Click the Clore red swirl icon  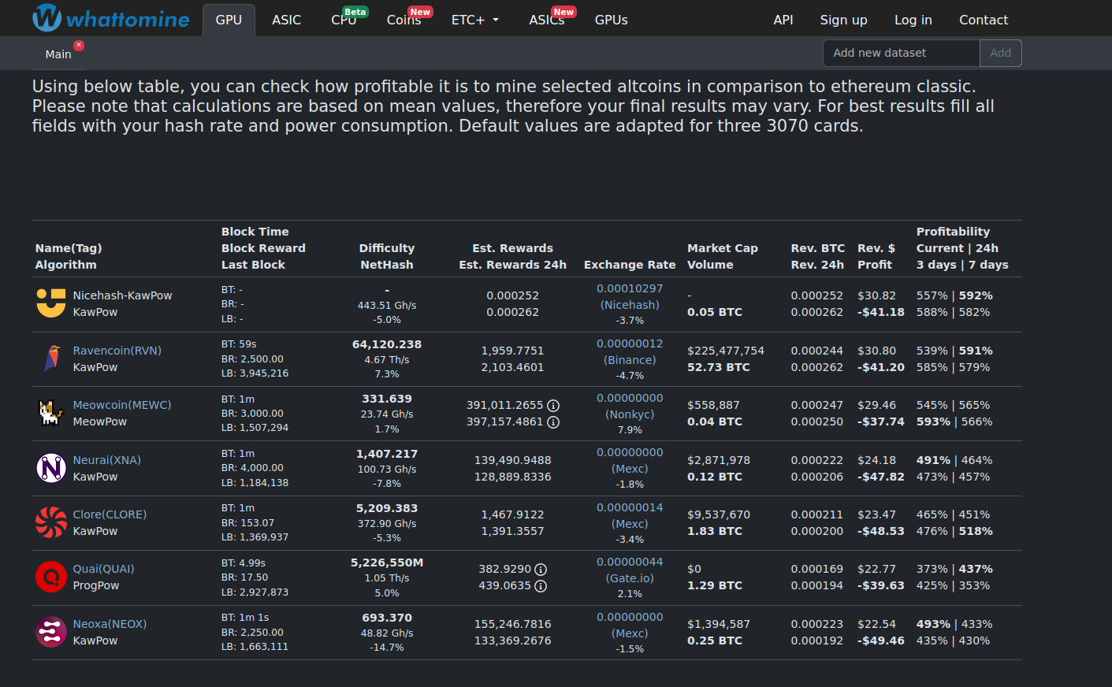51,522
